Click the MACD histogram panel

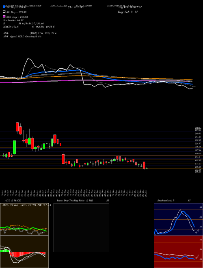pyautogui.click(x=24, y=252)
